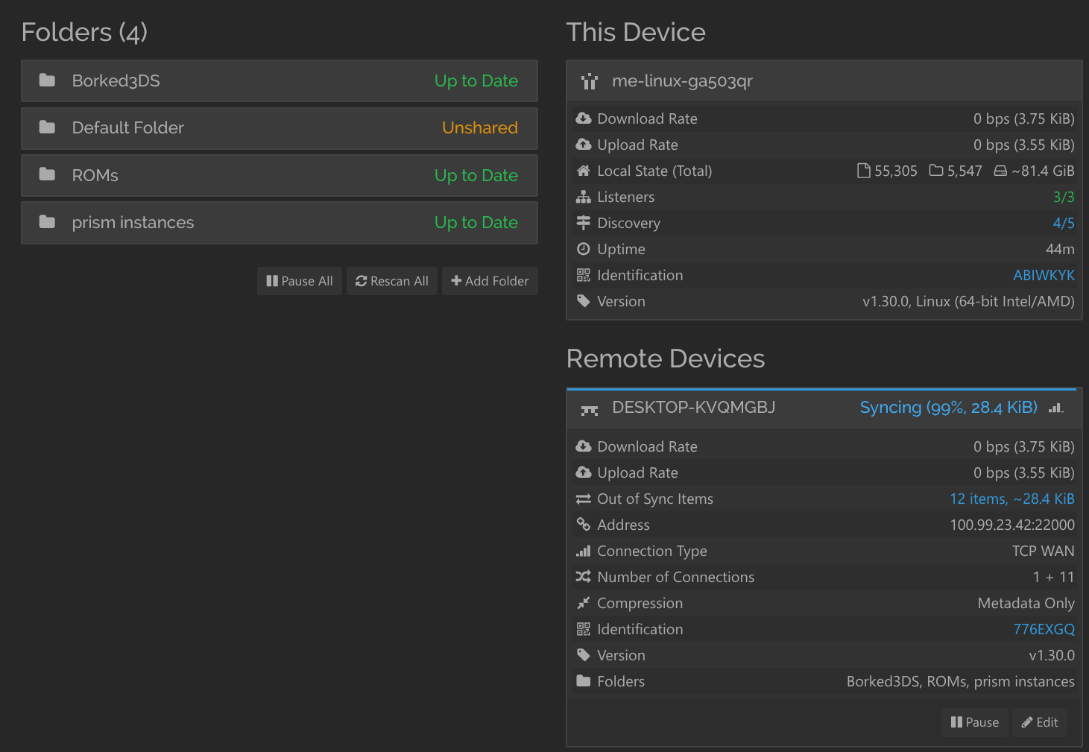Collapse the DESKTOP-KVQMGBJ device panel
Screen dimensions: 1089x752
pyautogui.click(x=824, y=408)
